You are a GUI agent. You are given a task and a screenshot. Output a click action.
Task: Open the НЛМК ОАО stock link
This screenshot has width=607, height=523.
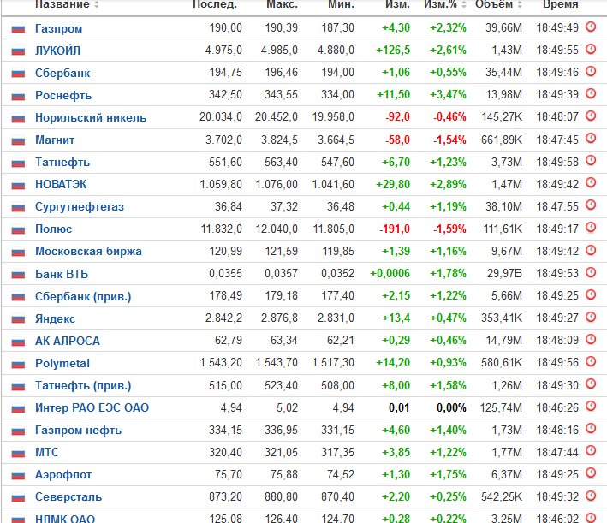tap(65, 519)
